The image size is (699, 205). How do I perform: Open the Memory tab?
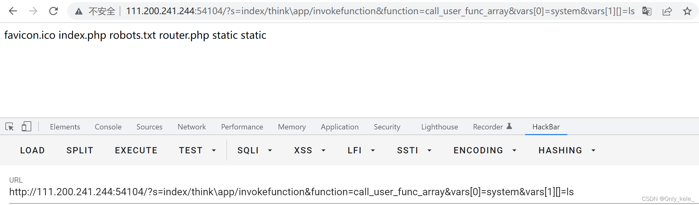point(292,127)
